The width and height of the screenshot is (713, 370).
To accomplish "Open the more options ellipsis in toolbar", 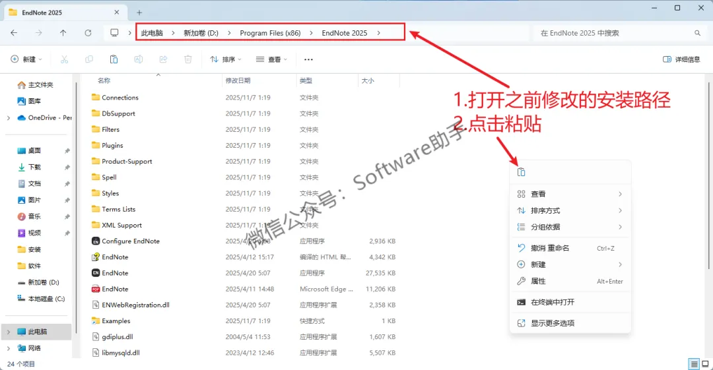I will pos(308,59).
